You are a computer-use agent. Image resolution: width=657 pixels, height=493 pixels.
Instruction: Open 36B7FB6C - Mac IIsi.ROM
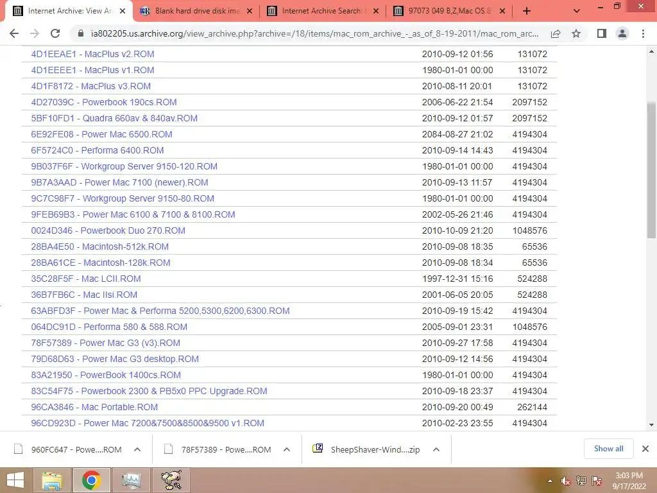click(x=84, y=295)
